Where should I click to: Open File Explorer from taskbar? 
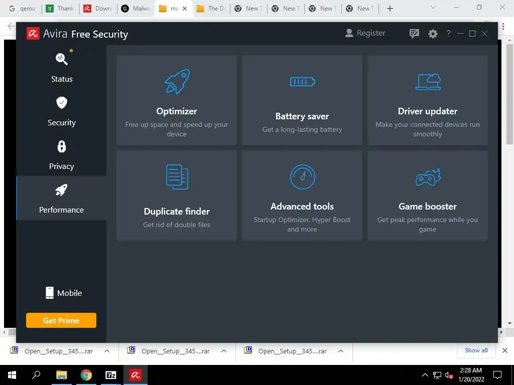pos(61,375)
